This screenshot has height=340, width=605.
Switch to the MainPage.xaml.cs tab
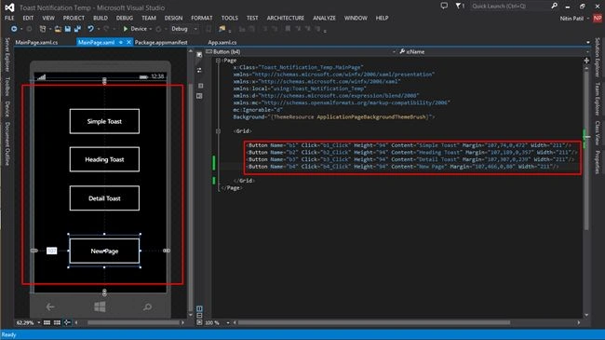click(x=36, y=43)
